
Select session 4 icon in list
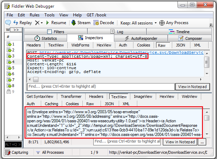(9, 62)
